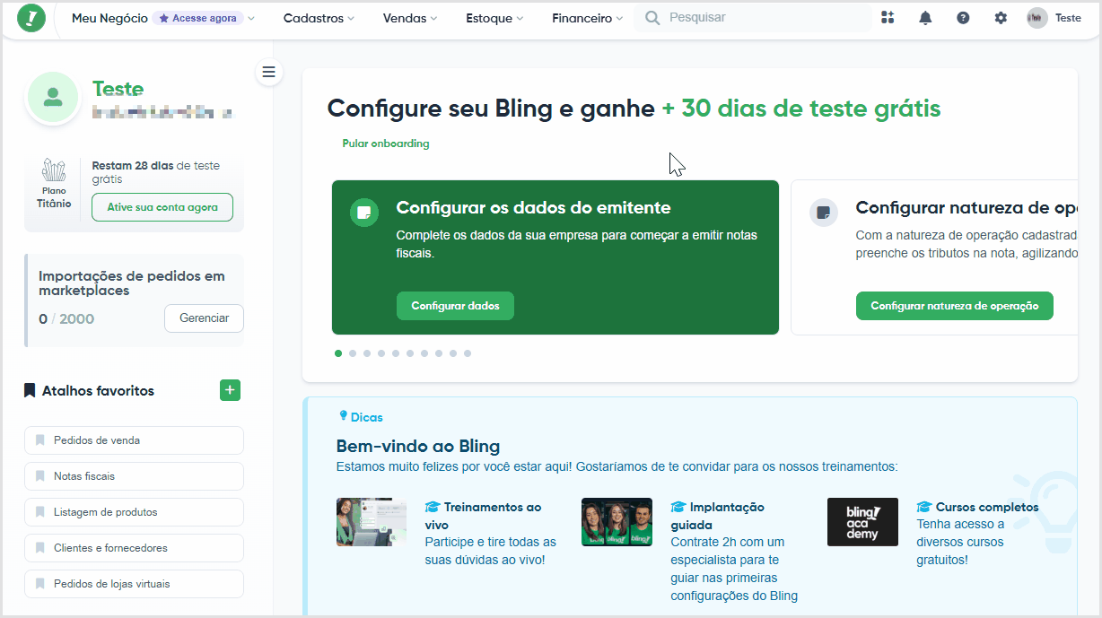
Task: Open Clientes e fornecedores shortcut
Action: point(134,548)
